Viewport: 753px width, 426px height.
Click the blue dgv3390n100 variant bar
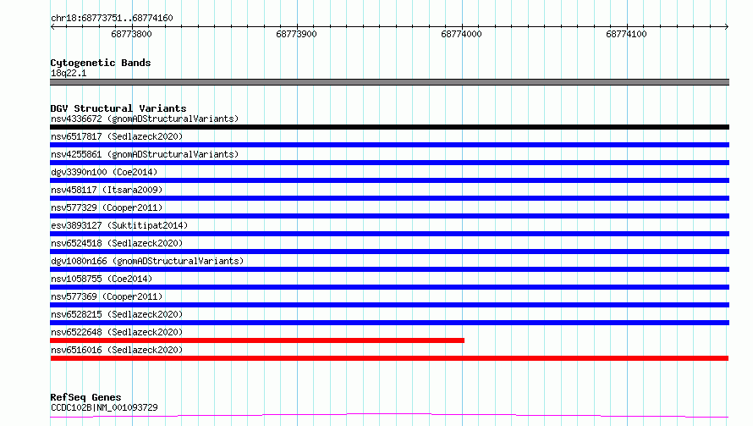389,180
